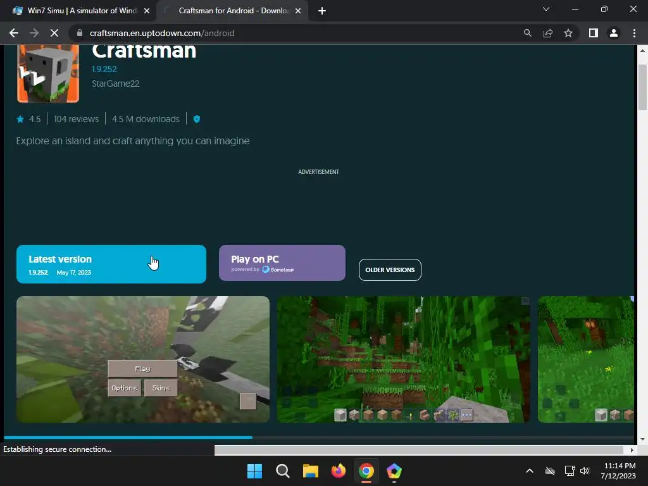Open the jungle staircase screenshot
This screenshot has width=648, height=486.
tap(403, 359)
